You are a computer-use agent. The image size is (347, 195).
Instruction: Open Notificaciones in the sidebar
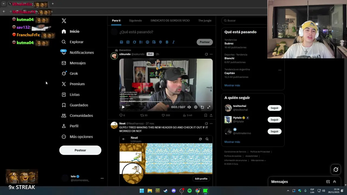[x=78, y=53]
